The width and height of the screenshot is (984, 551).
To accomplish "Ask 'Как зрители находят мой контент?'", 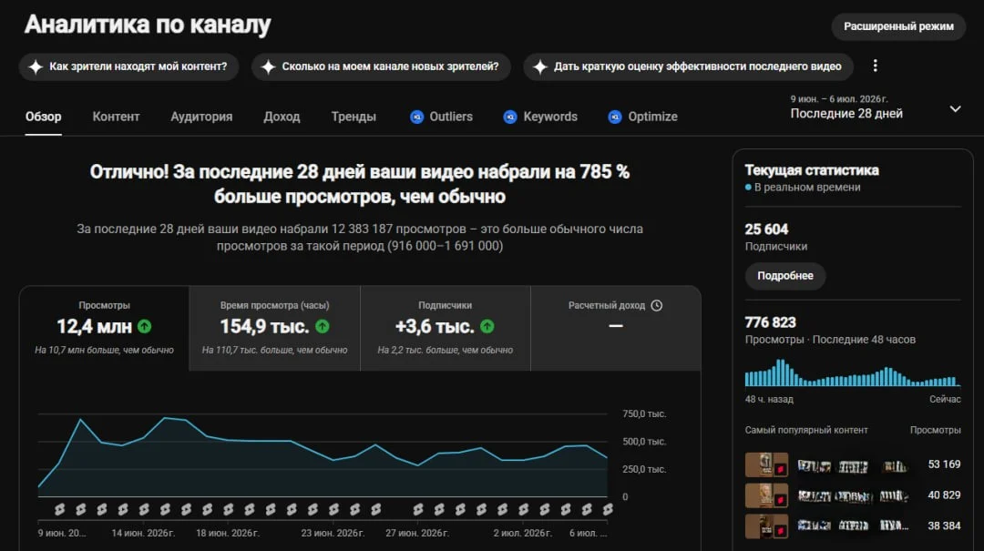I will [x=129, y=66].
